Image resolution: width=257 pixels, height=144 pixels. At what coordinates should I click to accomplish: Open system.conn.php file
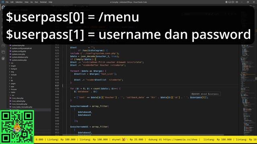coord(18,54)
